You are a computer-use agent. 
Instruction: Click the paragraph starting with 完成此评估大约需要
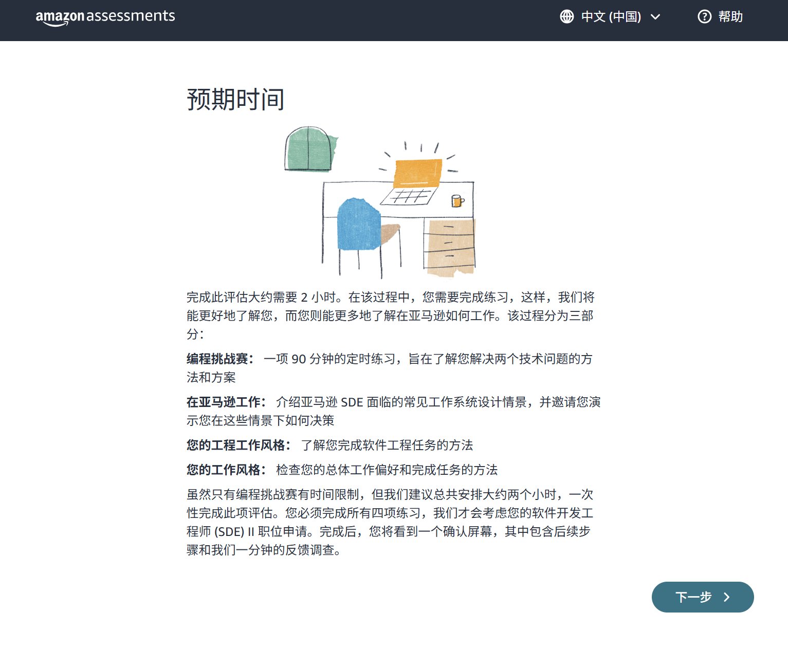pos(391,315)
